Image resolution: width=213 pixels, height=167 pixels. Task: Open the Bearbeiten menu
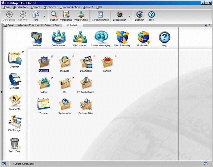pos(20,7)
